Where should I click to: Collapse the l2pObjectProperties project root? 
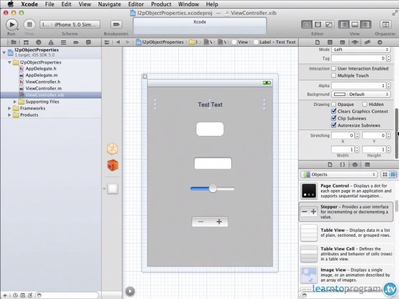[4, 52]
